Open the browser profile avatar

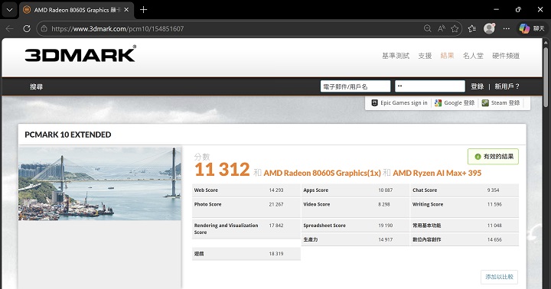[x=489, y=28]
